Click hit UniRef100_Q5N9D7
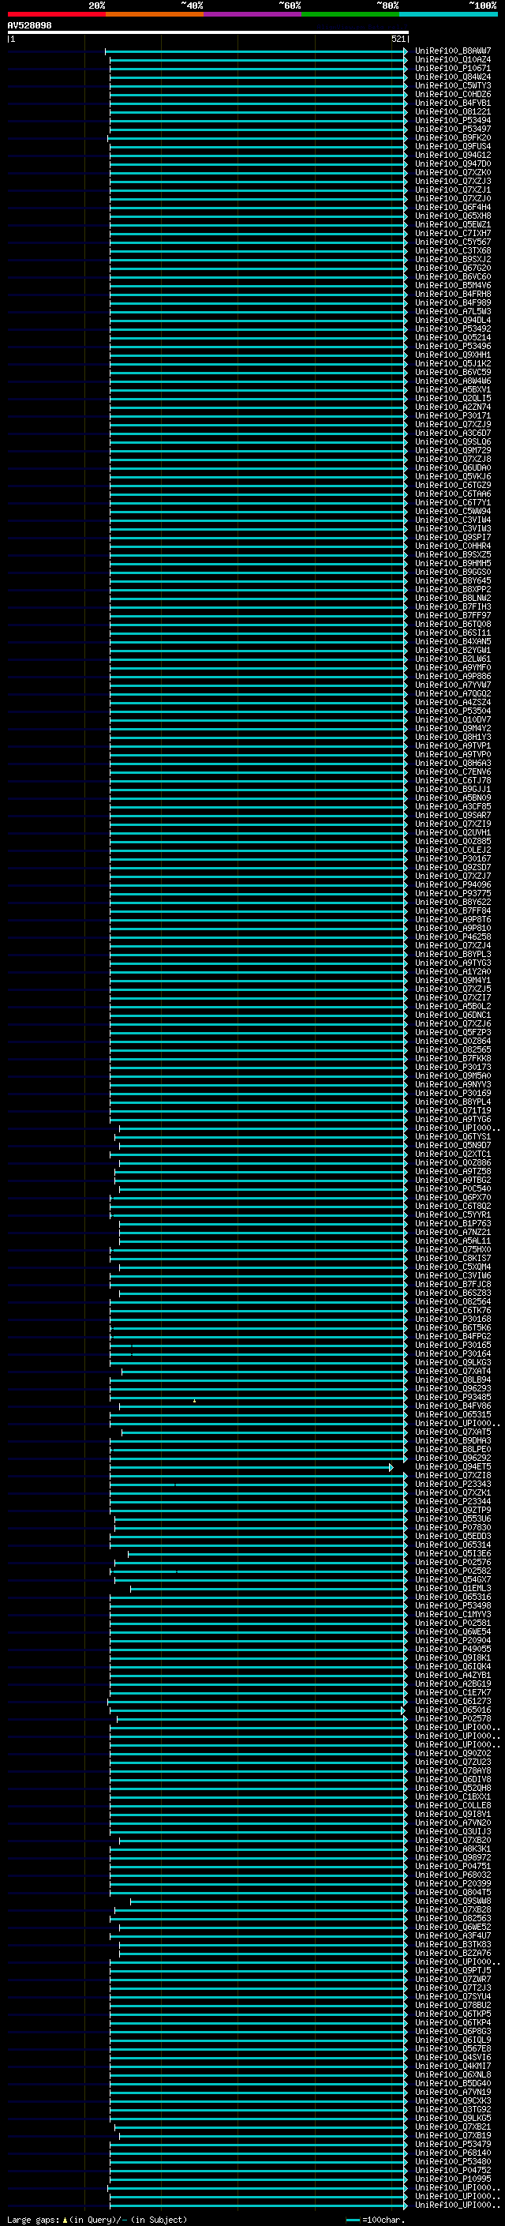505x2226 pixels. [452, 1145]
